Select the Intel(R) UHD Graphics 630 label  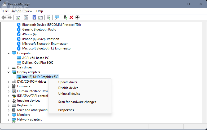[40, 77]
